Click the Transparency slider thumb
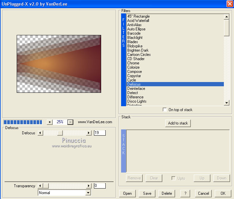Viewport: 234px width, 199px height. coord(46,186)
